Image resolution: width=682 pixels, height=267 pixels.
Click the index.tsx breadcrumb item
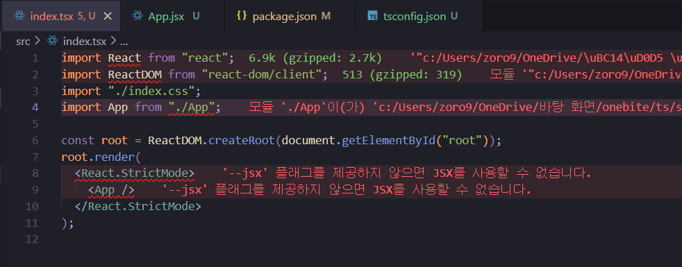tap(84, 42)
